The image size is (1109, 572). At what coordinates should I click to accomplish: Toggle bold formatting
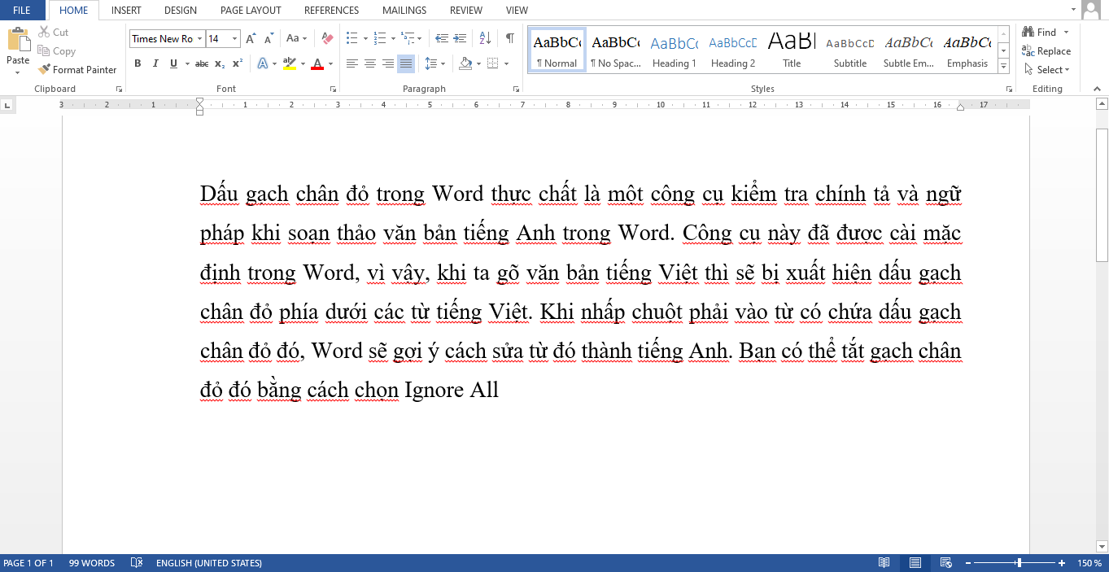[137, 63]
